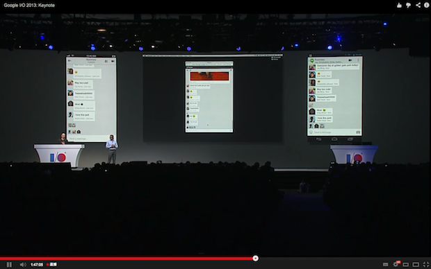The height and width of the screenshot is (269, 431).
Task: Open the settings gear with HD badge
Action: coord(396,264)
